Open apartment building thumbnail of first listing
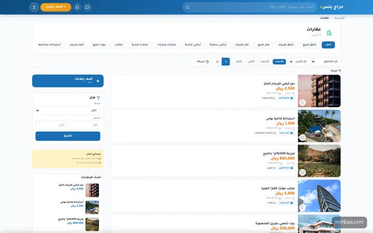Image resolution: width=373 pixels, height=233 pixels. [x=319, y=91]
